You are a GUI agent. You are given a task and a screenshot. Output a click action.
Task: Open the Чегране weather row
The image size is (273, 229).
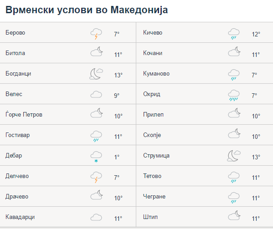click(205, 196)
